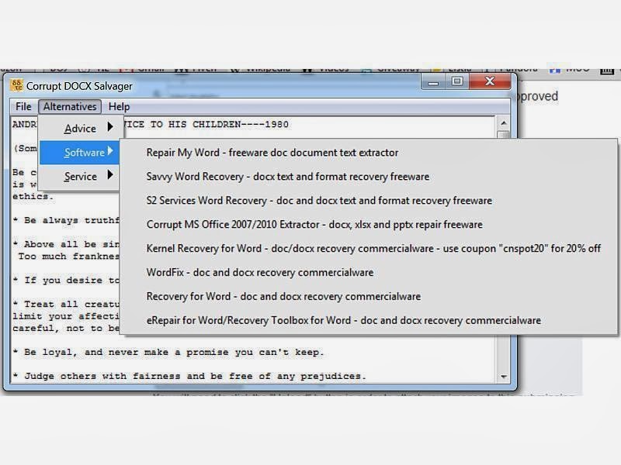
Task: Click the 'Judge others with fairness' line
Action: pos(189,376)
